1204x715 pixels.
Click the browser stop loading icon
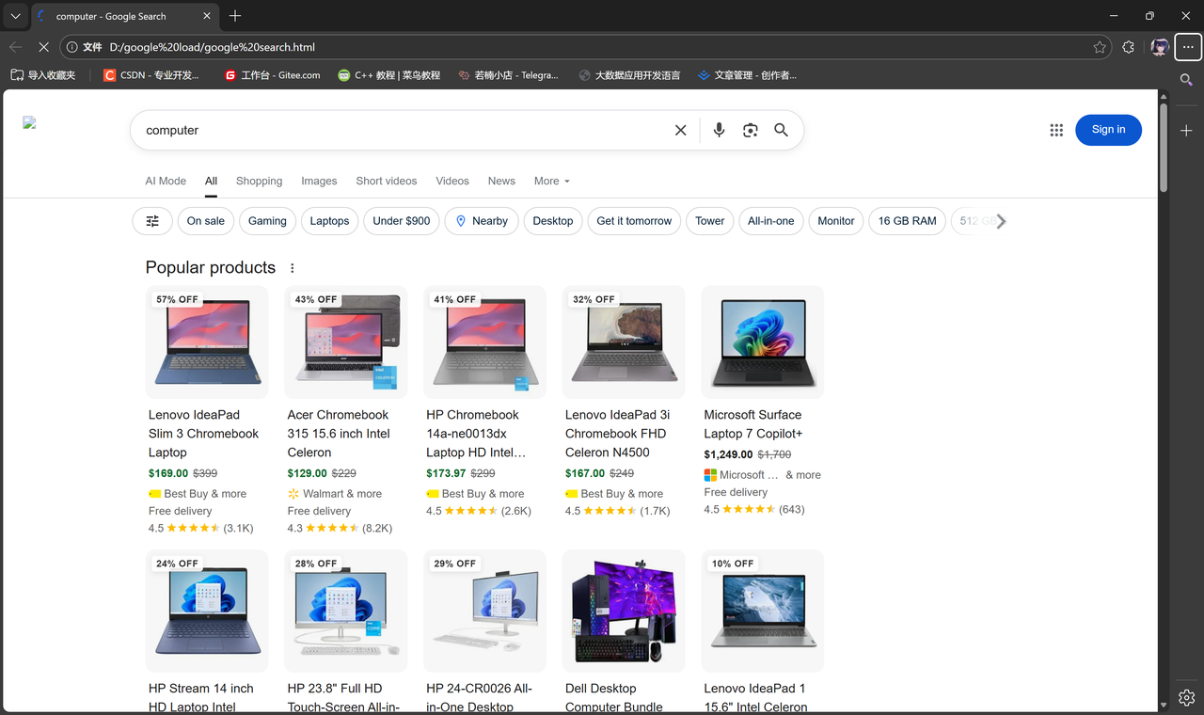(x=44, y=47)
